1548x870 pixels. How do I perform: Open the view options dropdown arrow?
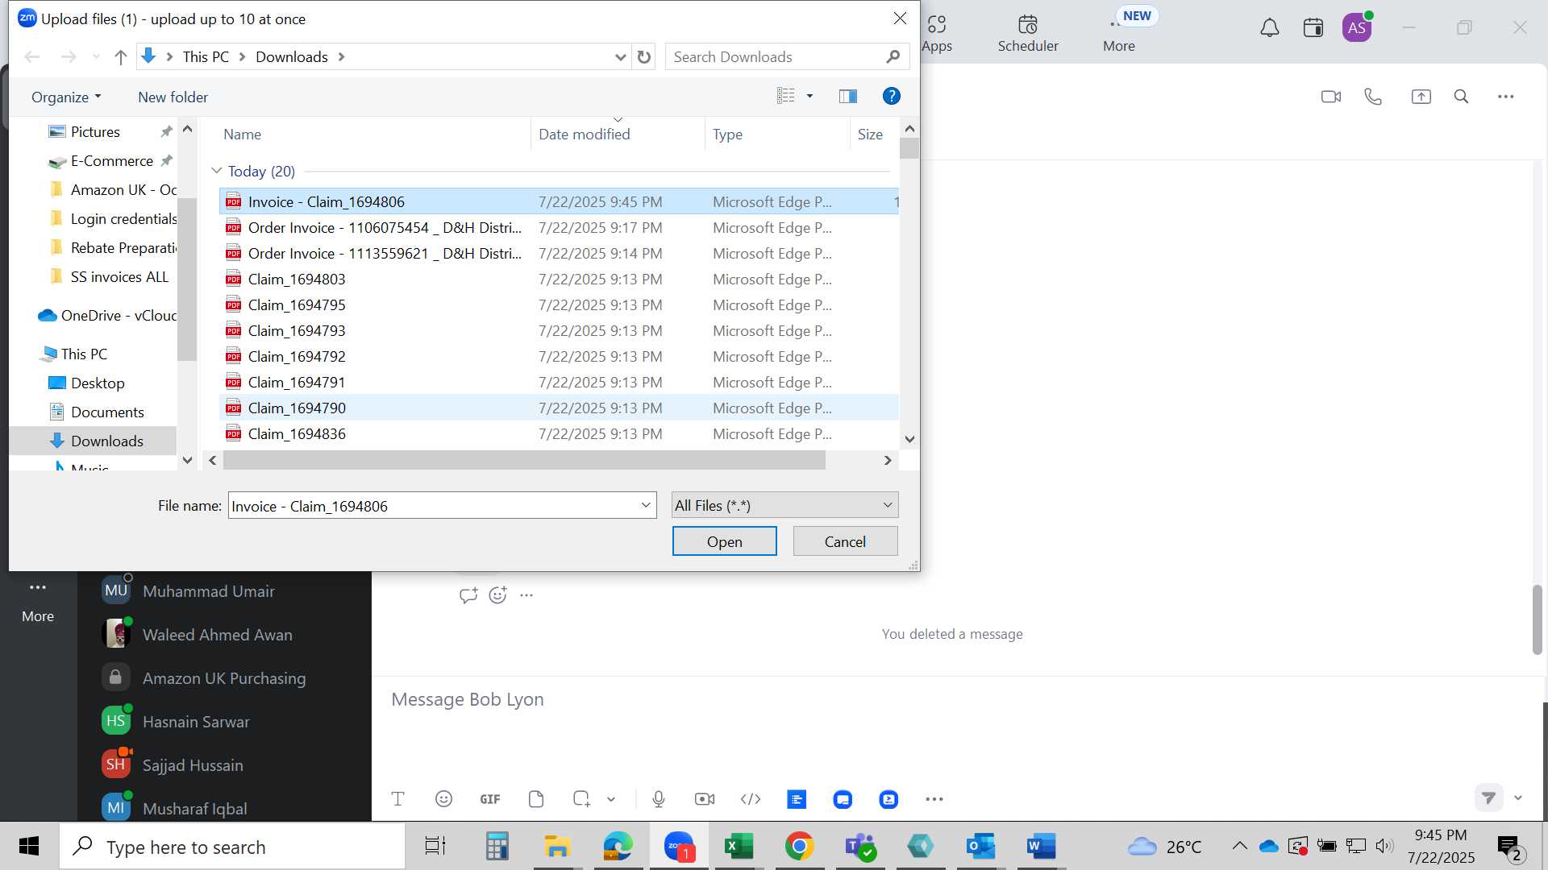tap(809, 97)
